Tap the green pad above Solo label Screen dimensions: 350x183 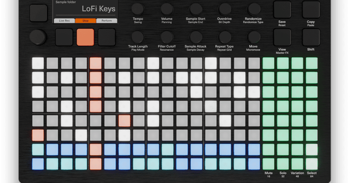pyautogui.click(x=283, y=164)
